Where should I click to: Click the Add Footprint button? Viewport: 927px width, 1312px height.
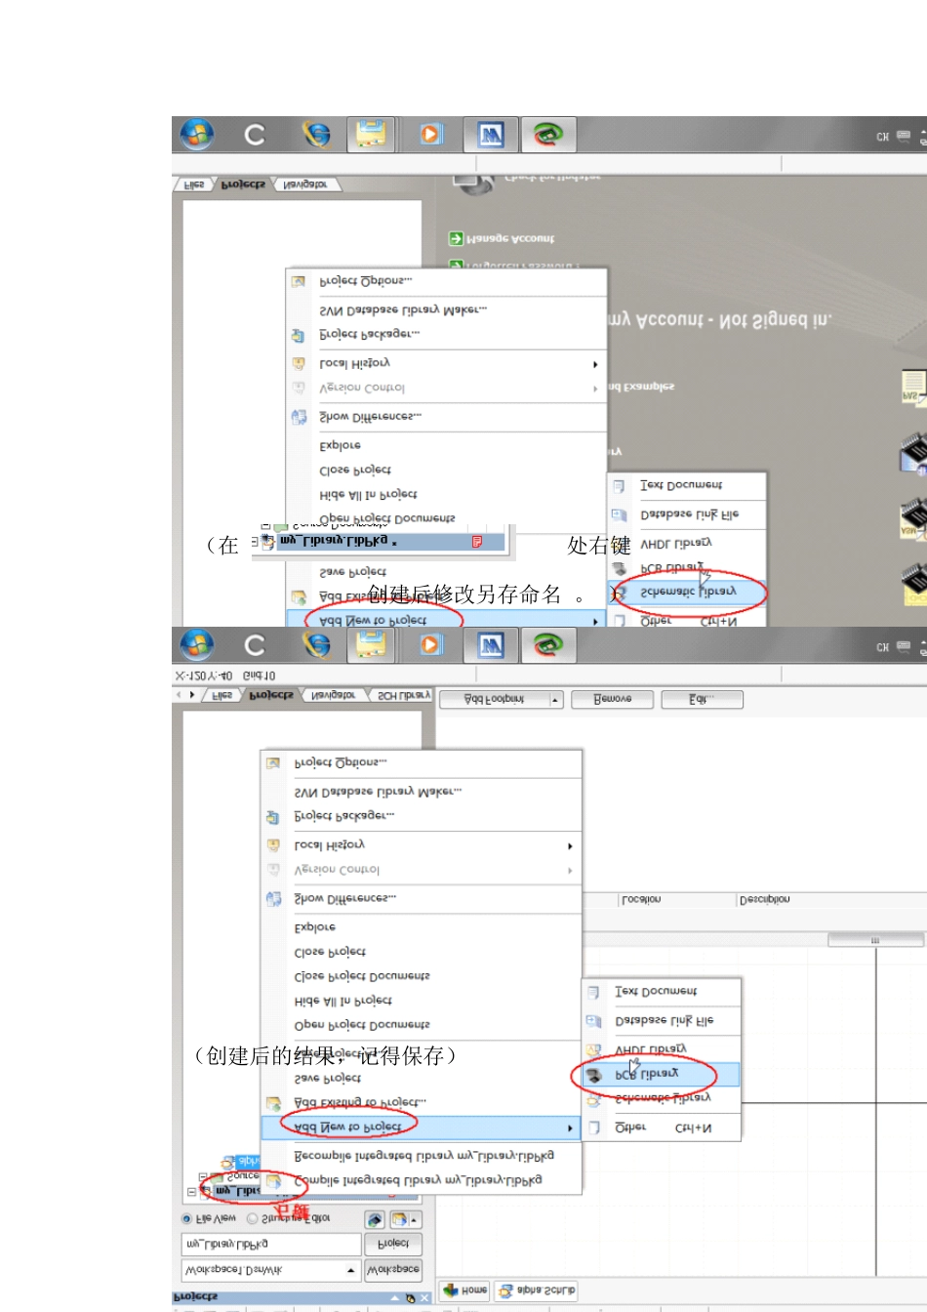click(494, 700)
